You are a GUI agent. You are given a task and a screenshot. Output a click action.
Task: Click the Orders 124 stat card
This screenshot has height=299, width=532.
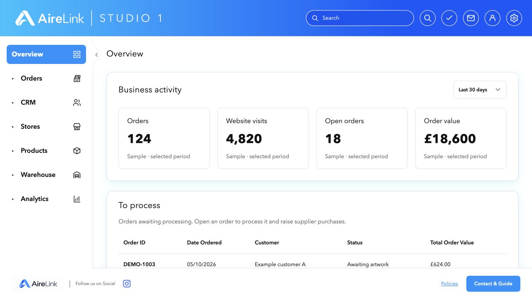(x=164, y=138)
